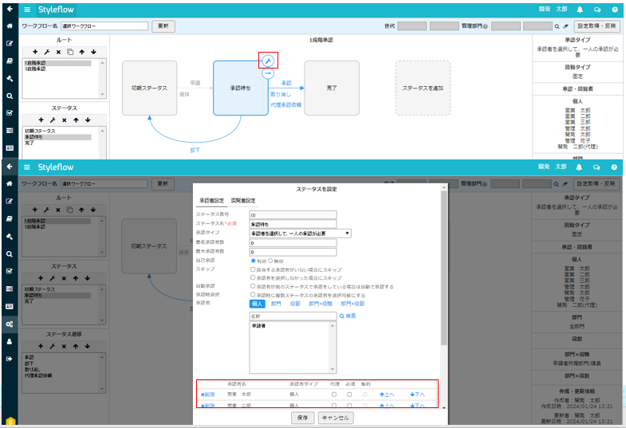
Task: Click the logout icon in lower sidebar
Action: [x=10, y=359]
